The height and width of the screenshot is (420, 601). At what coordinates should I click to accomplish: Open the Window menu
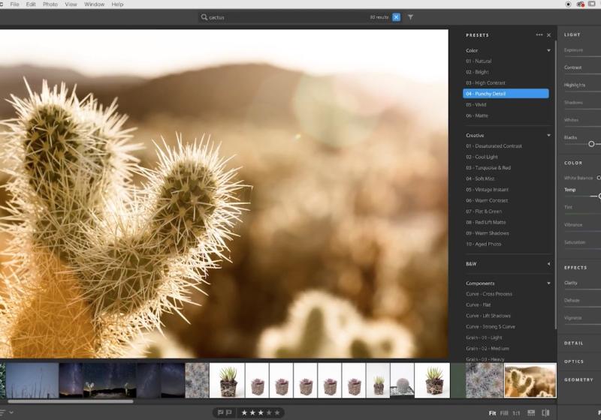pyautogui.click(x=94, y=4)
